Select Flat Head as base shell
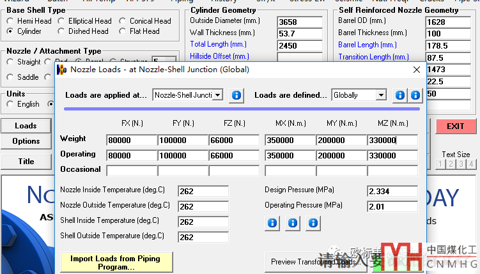This screenshot has width=480, height=274. [x=123, y=31]
